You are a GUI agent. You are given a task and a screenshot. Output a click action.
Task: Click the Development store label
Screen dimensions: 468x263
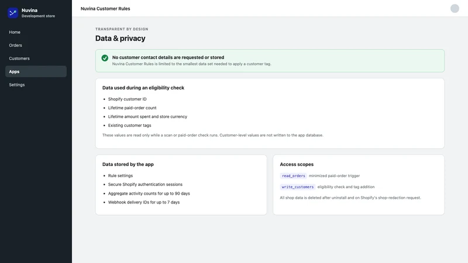38,16
